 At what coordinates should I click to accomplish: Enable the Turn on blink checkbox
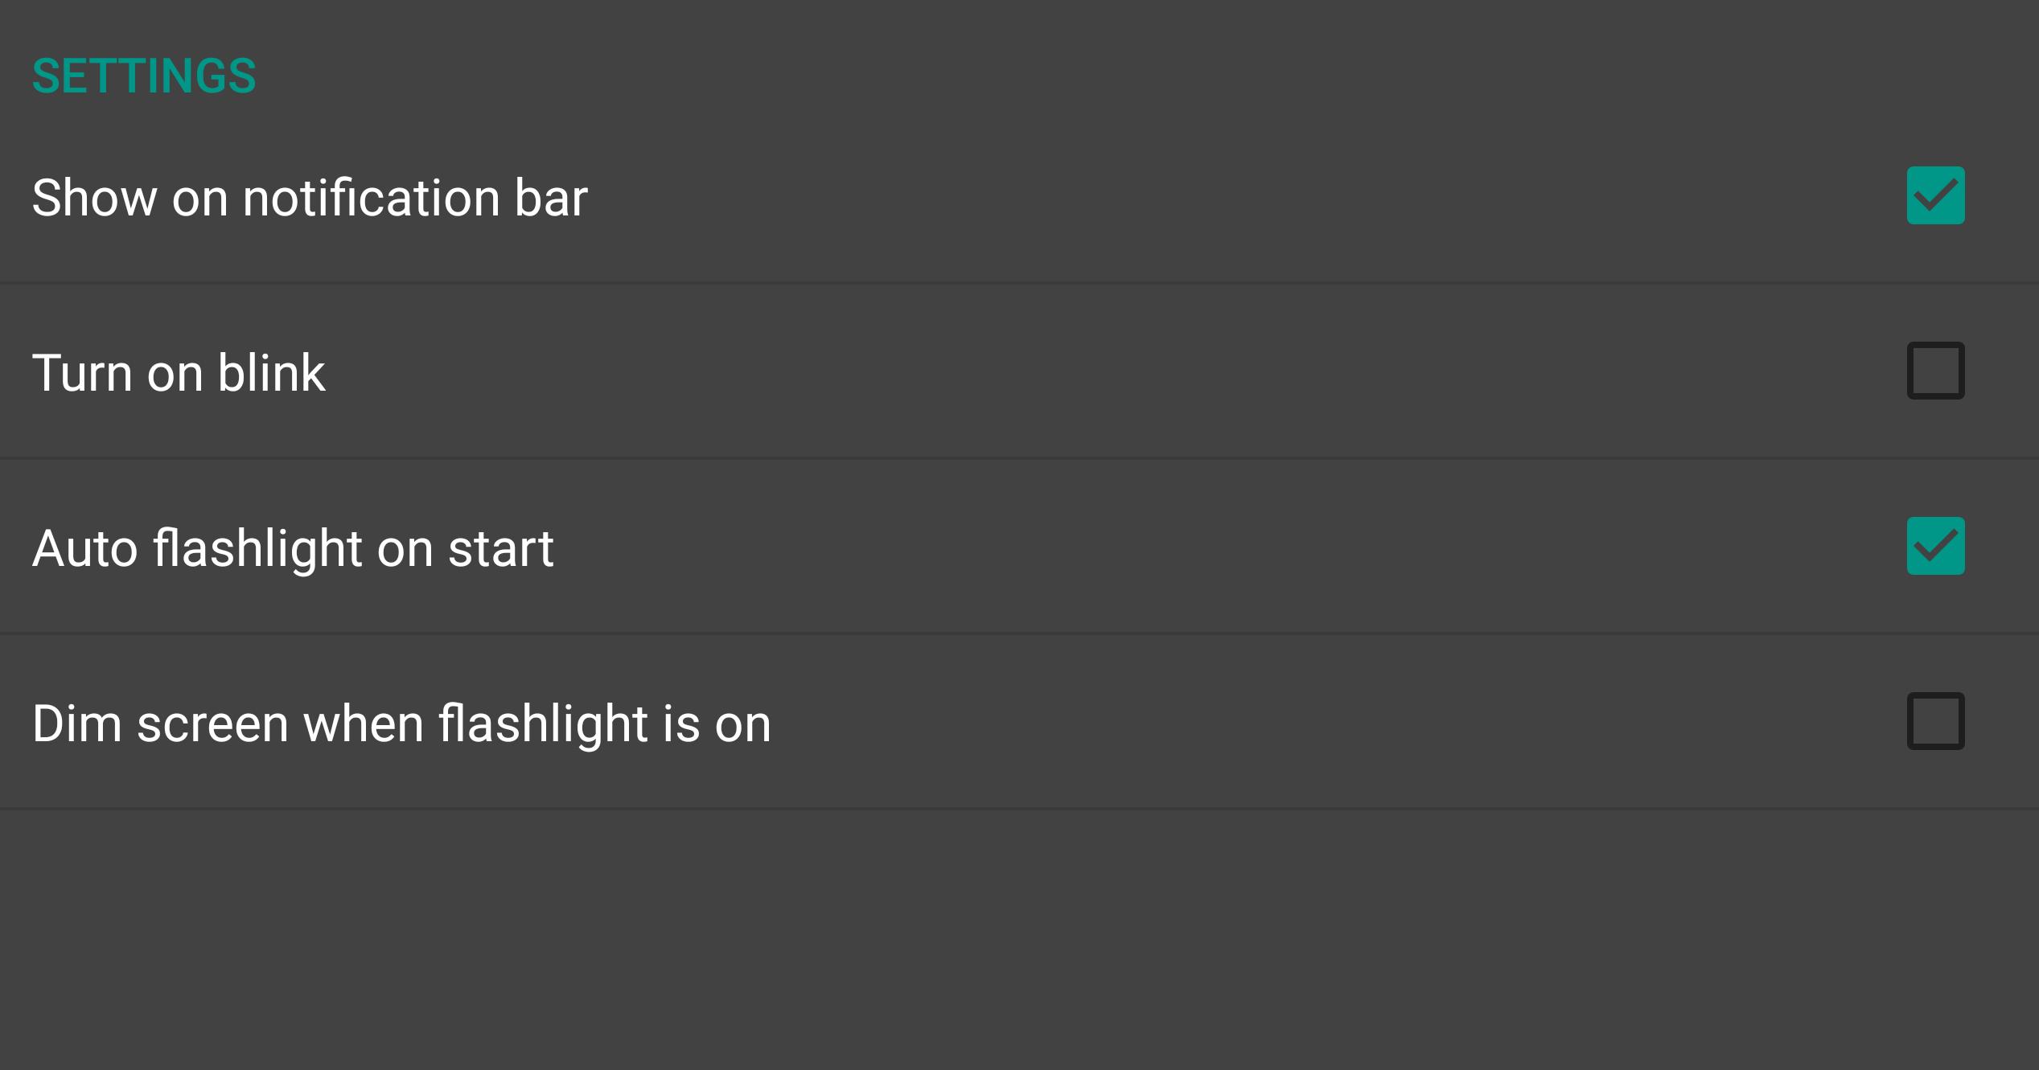[1935, 371]
